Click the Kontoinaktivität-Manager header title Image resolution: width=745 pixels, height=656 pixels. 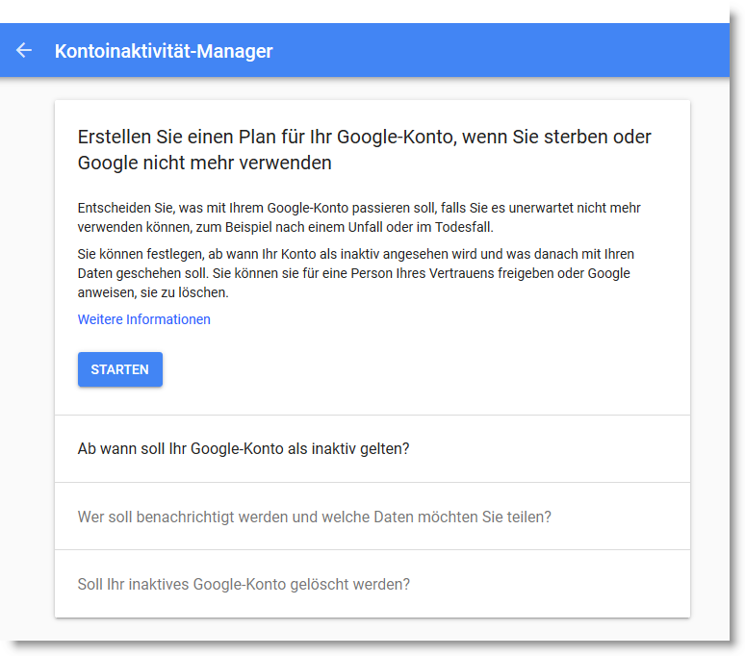[164, 51]
